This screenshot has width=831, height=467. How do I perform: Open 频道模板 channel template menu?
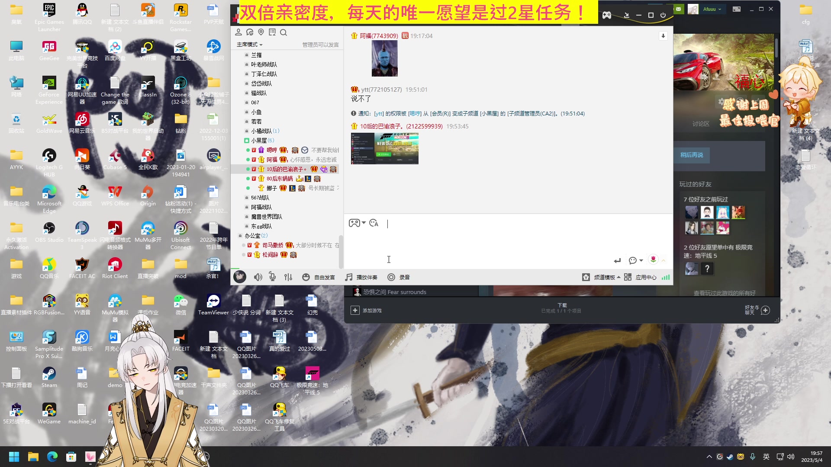click(x=601, y=277)
